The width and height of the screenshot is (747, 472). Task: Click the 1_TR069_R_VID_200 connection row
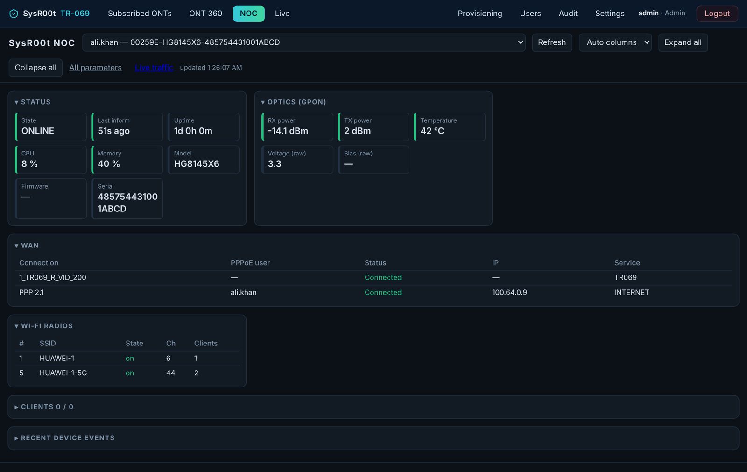[373, 277]
